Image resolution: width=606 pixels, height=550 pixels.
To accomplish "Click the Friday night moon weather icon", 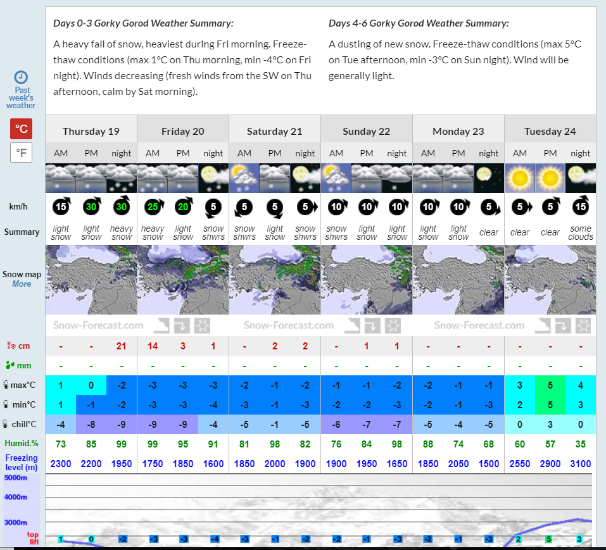I will [213, 178].
